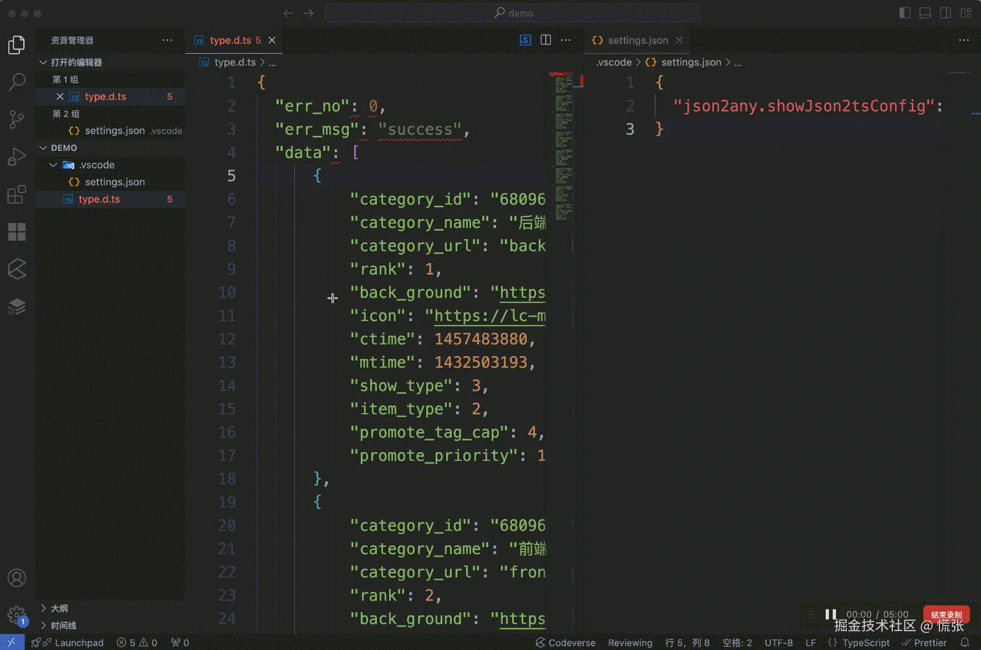Open the Accounts menu
This screenshot has width=981, height=650.
17,578
